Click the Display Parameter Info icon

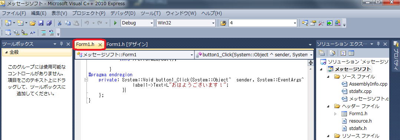[x=16, y=33]
